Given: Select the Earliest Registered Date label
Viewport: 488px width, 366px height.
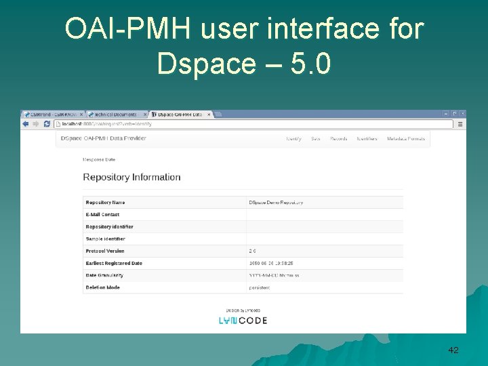Looking at the screenshot, I should click(x=114, y=263).
